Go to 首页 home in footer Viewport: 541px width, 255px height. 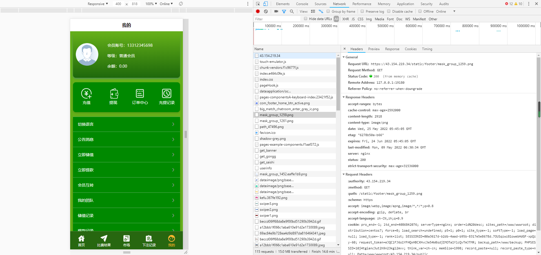tap(81, 241)
